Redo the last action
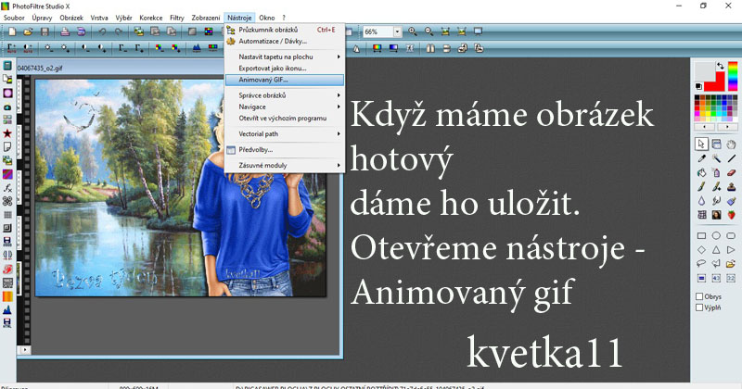This screenshot has width=742, height=389. coord(119,31)
